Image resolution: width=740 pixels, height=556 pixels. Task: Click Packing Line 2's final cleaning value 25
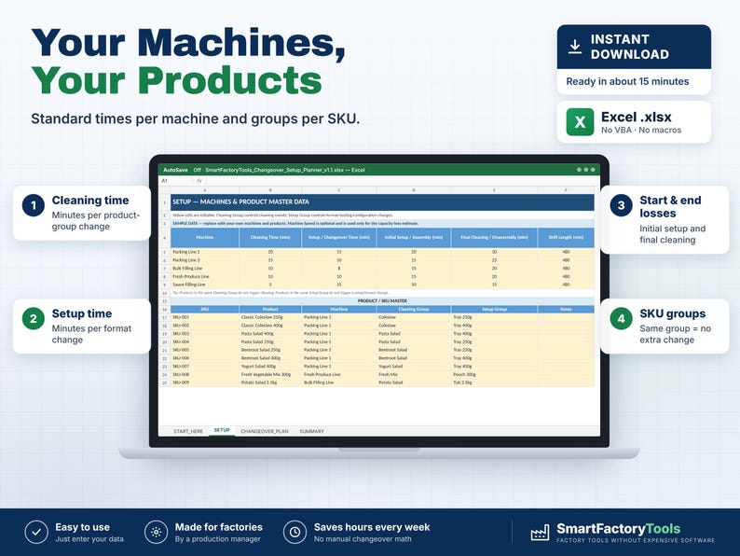[x=494, y=260]
